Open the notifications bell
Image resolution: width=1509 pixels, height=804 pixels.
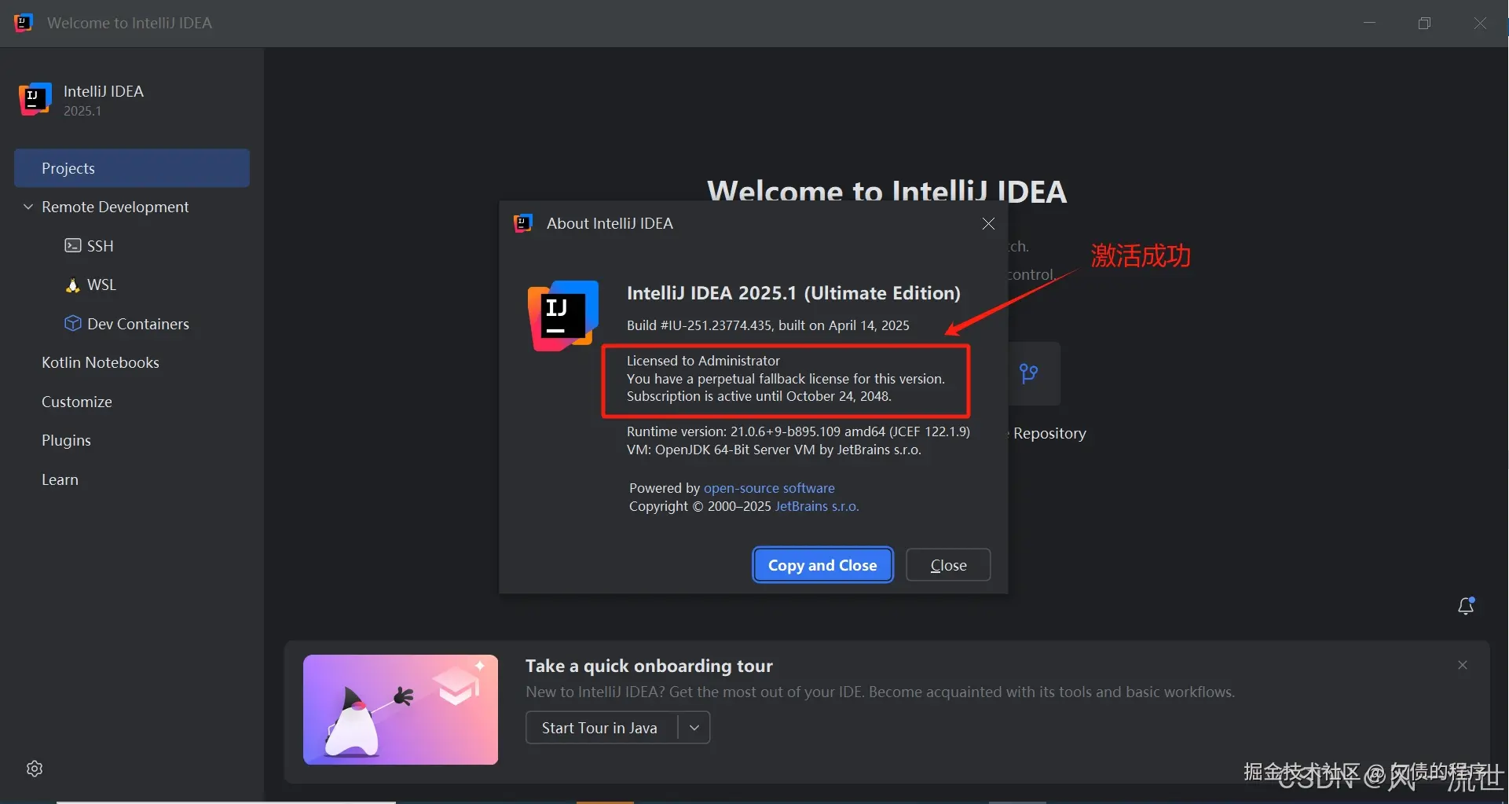tap(1466, 605)
